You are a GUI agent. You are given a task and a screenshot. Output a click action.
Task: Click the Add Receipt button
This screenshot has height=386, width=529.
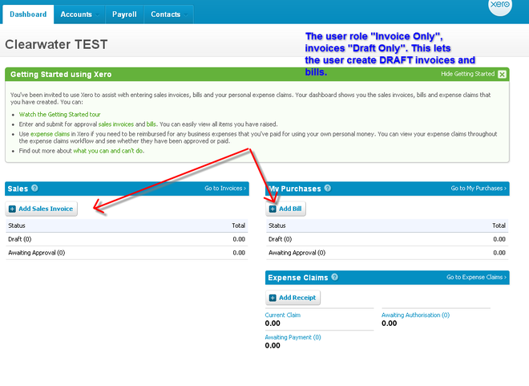(293, 298)
